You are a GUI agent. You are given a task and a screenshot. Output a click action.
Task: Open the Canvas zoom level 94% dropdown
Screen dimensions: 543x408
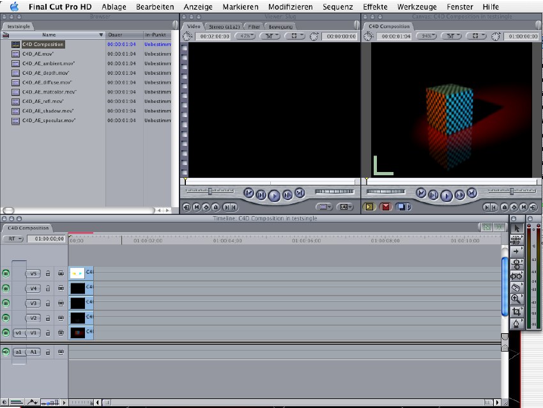tap(425, 36)
